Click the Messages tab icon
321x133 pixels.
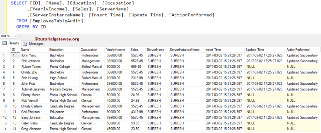[25, 44]
